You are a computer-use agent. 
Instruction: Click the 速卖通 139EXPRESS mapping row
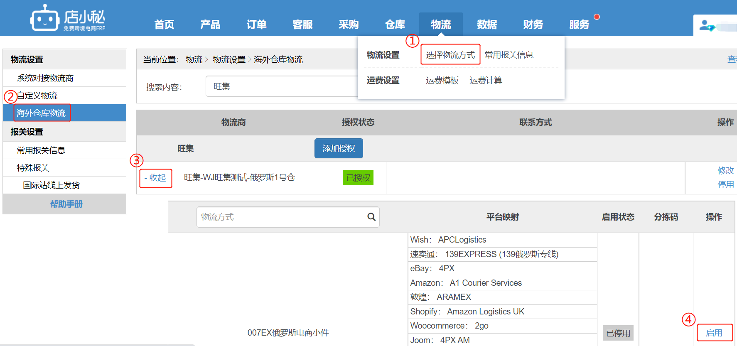503,254
